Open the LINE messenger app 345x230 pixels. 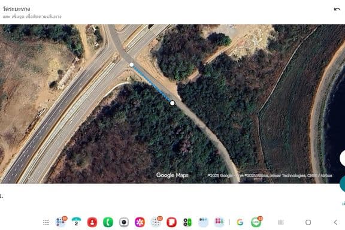(x=256, y=222)
